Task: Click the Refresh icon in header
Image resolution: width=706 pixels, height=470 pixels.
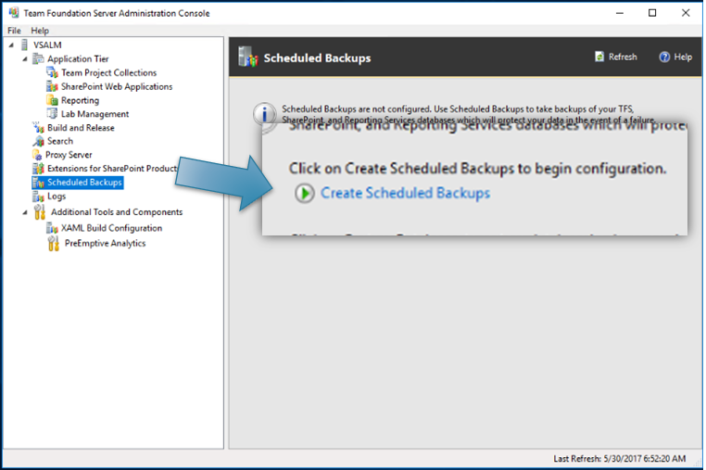Action: click(x=600, y=57)
